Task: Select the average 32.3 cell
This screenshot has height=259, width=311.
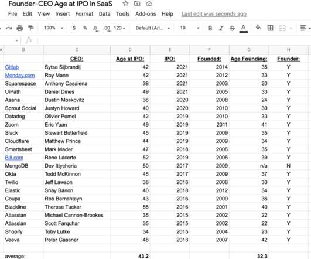Action: click(249, 256)
